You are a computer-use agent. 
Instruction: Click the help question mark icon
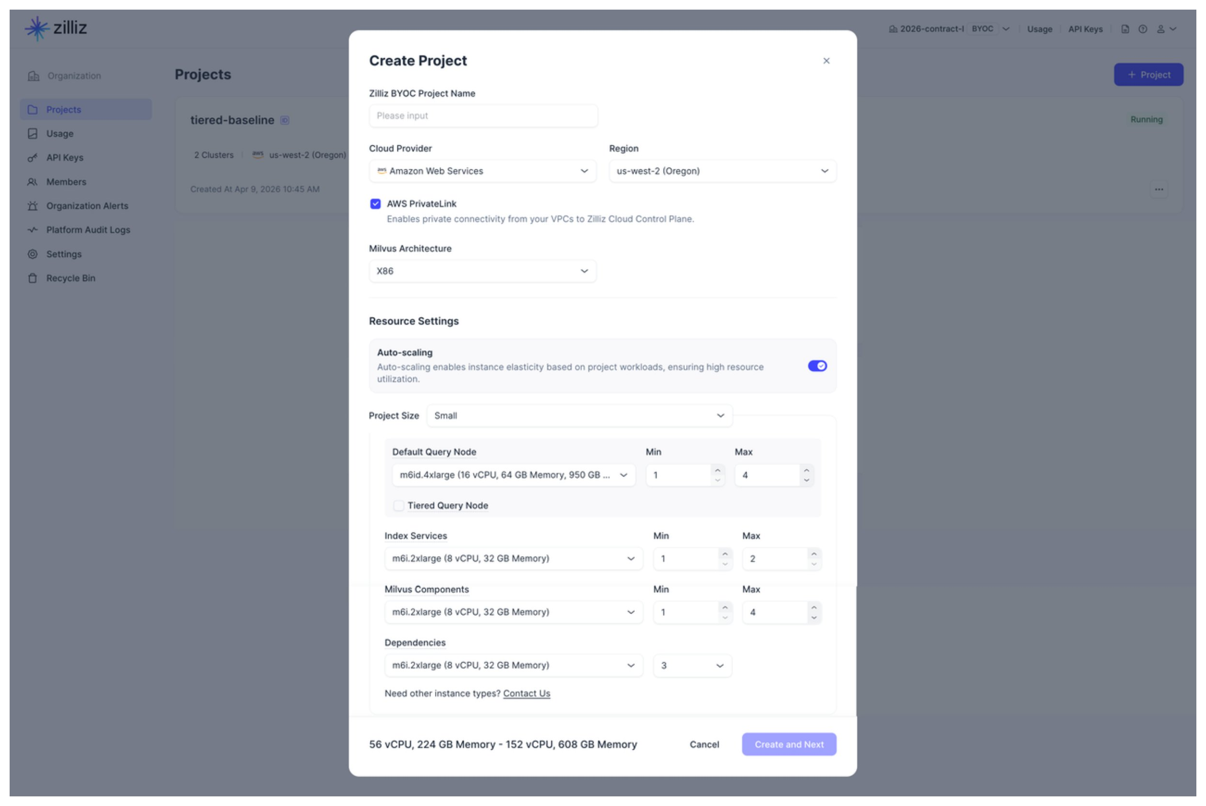[1142, 29]
